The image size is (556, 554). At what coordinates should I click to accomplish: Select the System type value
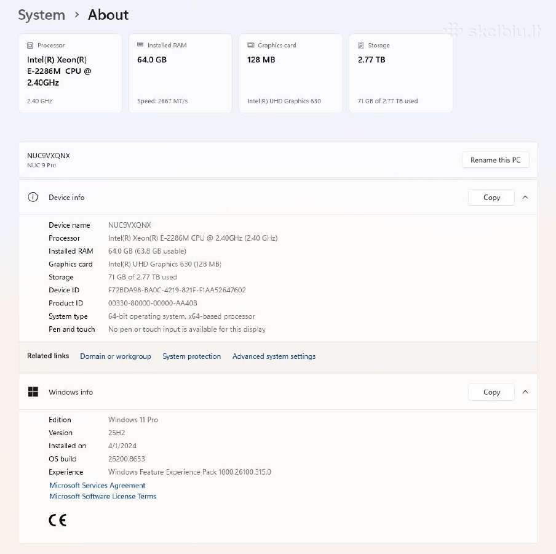pyautogui.click(x=181, y=316)
